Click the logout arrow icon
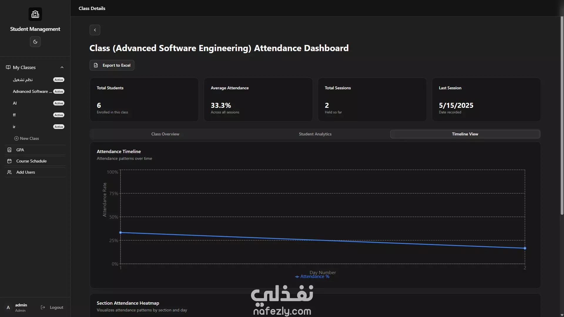 pos(43,307)
